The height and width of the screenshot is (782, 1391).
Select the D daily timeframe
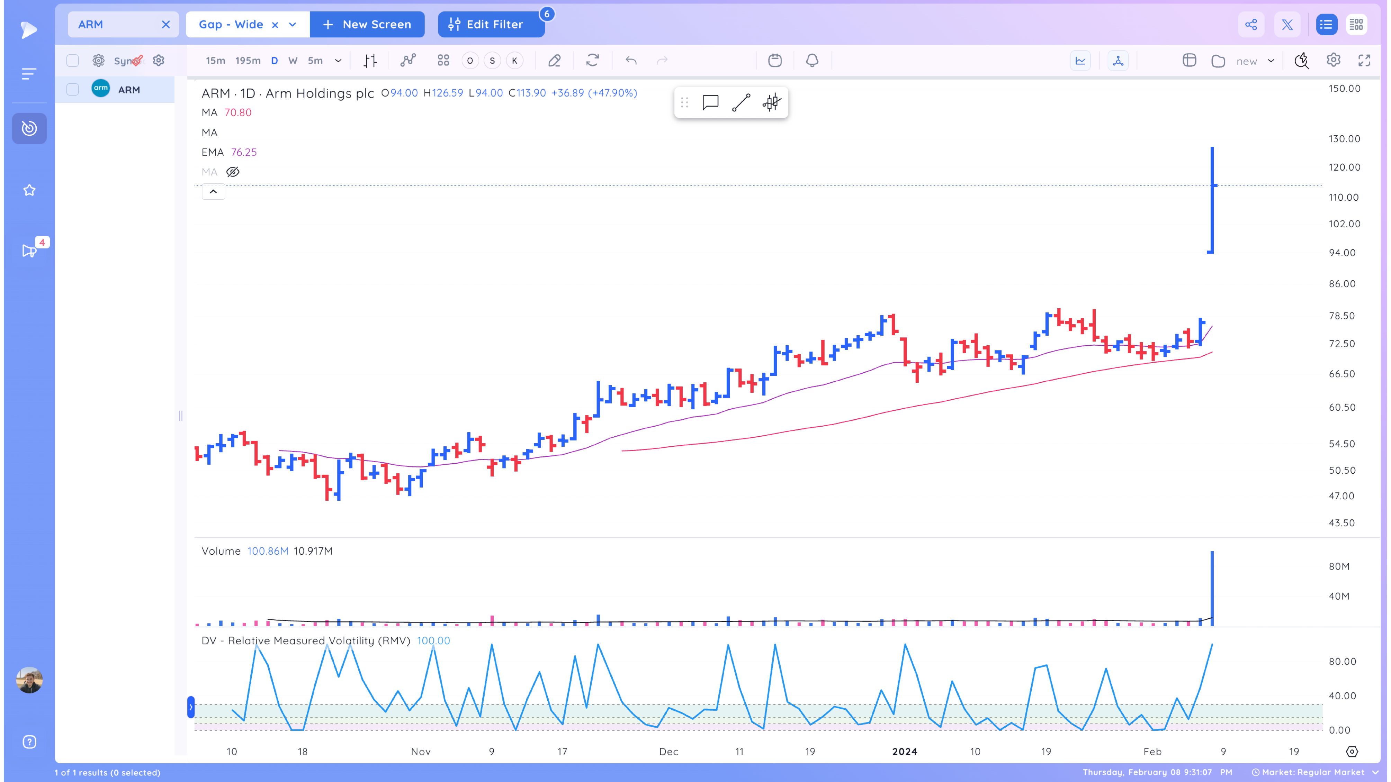click(x=274, y=61)
